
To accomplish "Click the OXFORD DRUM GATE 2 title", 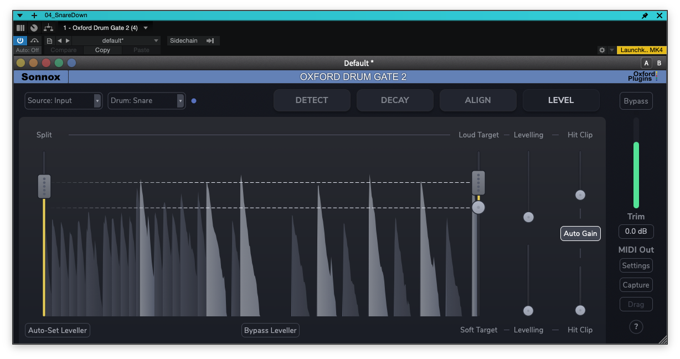I will pyautogui.click(x=353, y=77).
